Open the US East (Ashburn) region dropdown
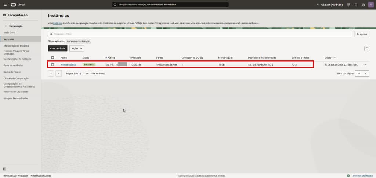Screen dimensions: 376x178 (x=330, y=5)
